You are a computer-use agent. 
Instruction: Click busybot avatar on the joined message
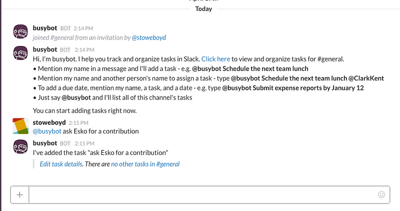(x=20, y=31)
